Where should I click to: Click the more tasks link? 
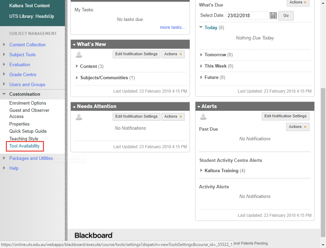(172, 27)
